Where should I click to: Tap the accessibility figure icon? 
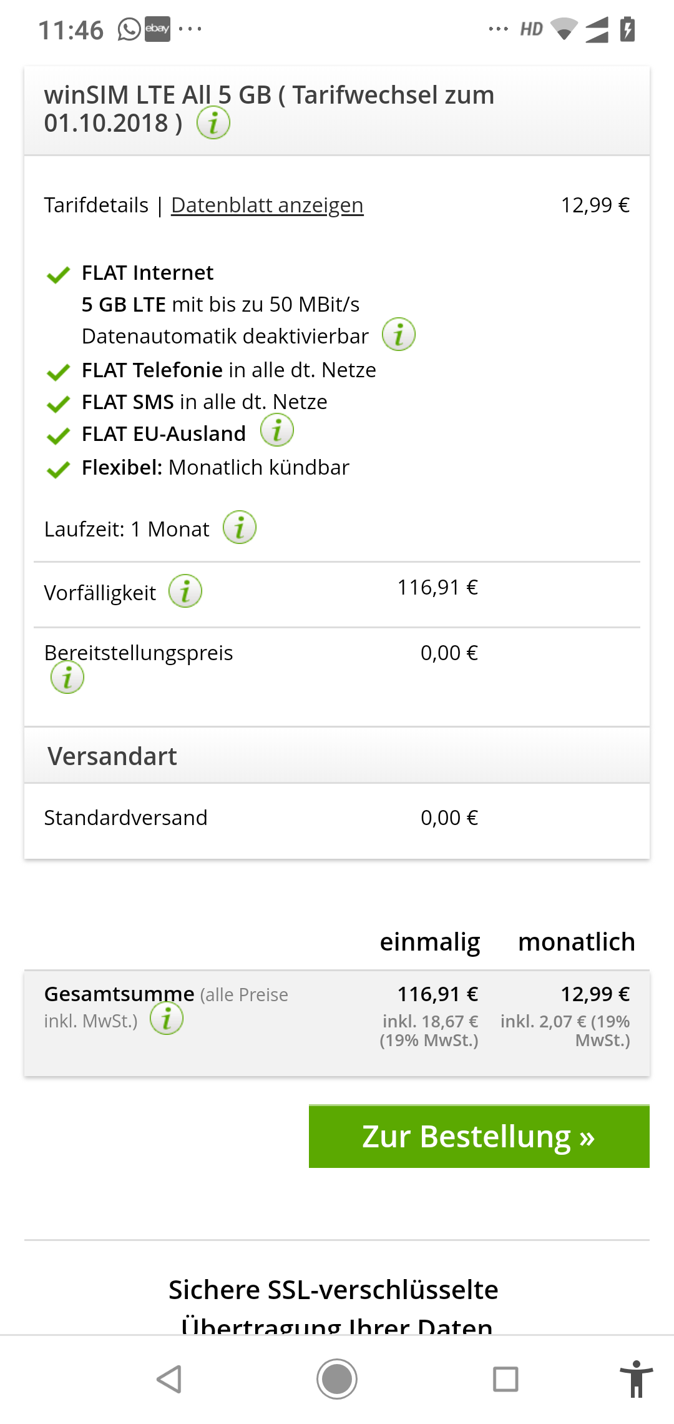[x=636, y=1378]
